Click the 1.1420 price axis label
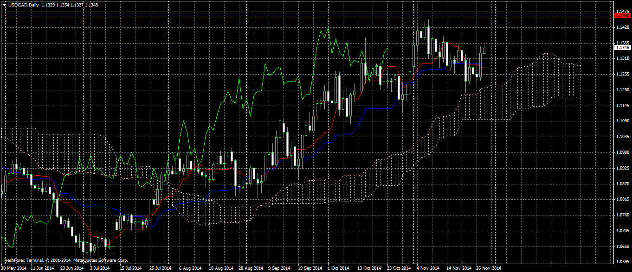Image resolution: width=632 pixels, height=272 pixels. click(x=622, y=27)
